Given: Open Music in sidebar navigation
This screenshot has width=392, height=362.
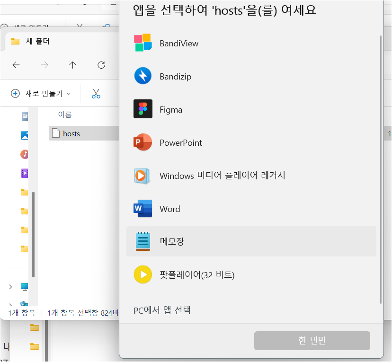Looking at the screenshot, I should coord(24,154).
